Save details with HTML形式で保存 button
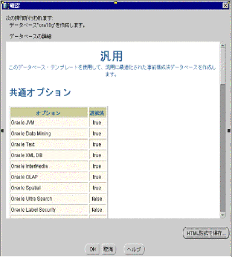 (206, 233)
